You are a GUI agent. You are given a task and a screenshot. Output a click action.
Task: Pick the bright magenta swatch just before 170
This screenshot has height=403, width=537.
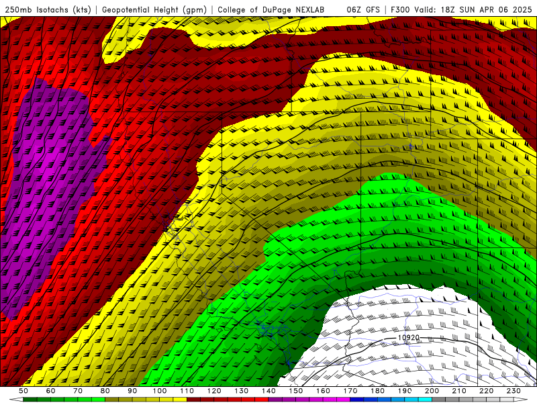coord(344,400)
